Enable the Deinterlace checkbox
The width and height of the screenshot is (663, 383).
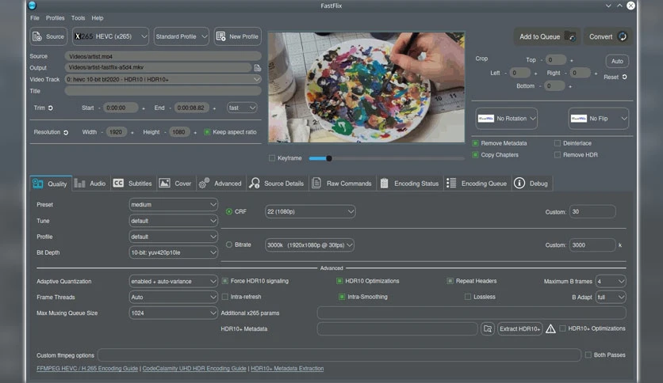click(558, 143)
